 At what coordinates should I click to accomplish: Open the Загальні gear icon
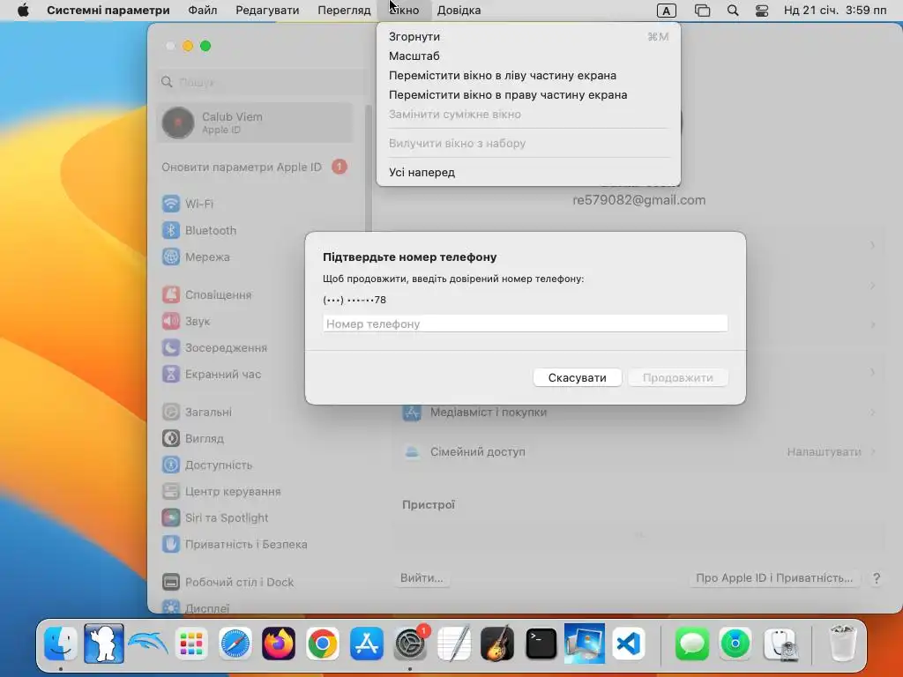pos(171,413)
